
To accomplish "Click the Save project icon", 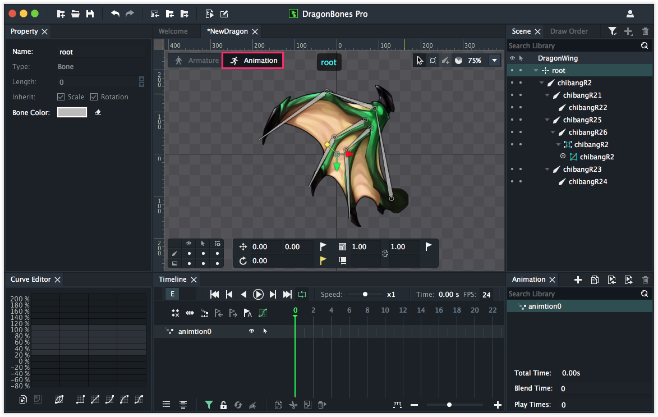I will click(x=90, y=14).
